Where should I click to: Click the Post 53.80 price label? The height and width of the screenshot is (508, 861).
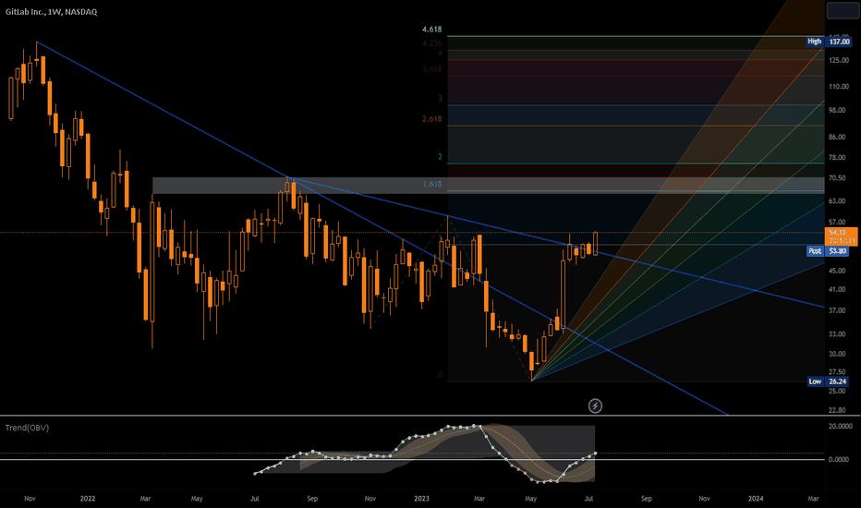point(828,251)
